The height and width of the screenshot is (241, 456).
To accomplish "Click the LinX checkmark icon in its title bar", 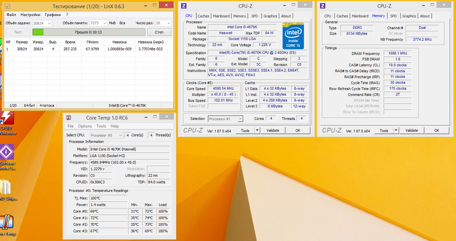I will coord(8,5).
